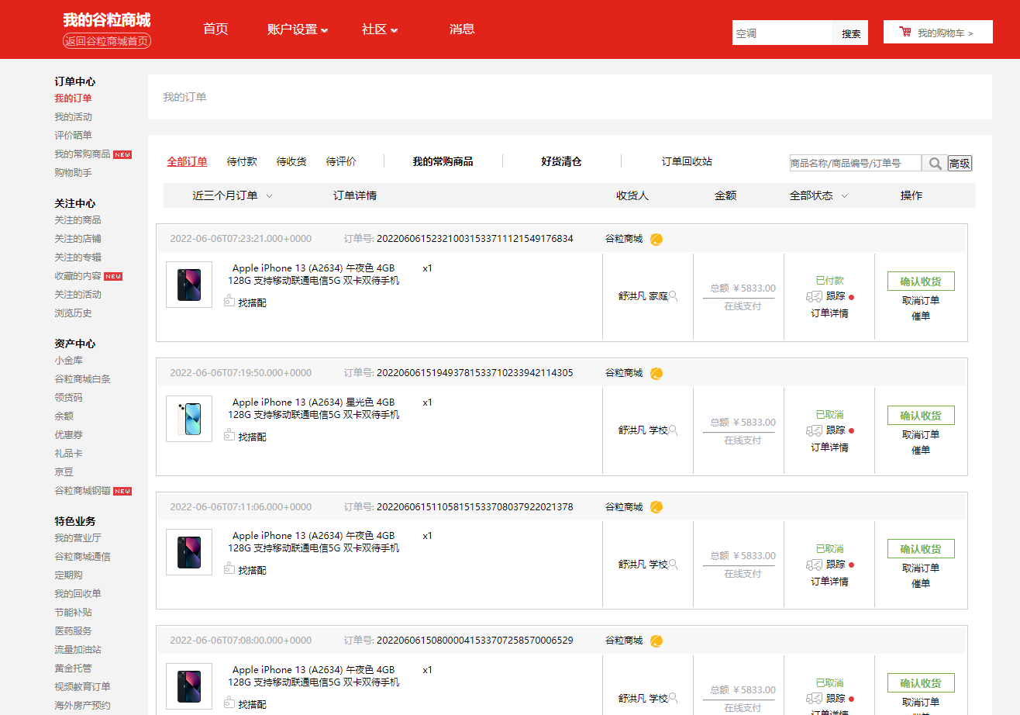Open 消息 in the top navigation

tap(462, 29)
